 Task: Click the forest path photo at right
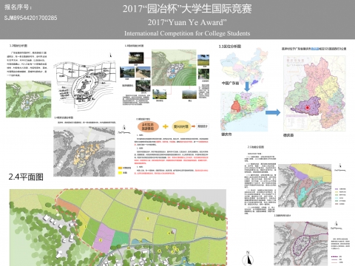203,74
